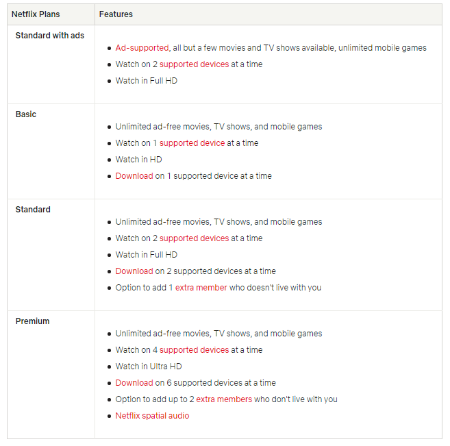Open the Download link in Premium plan
Viewport: 450px width, 446px height.
tap(134, 383)
